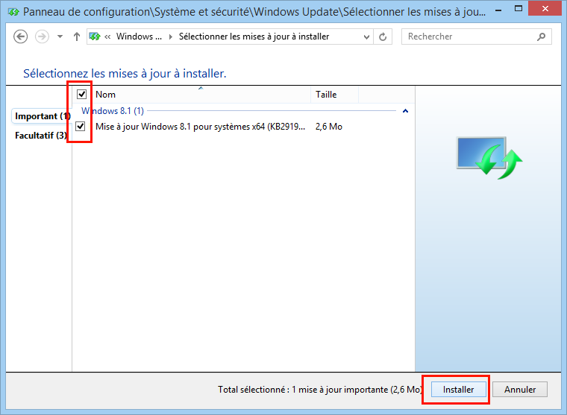
Task: Sort by the Taille column header
Action: pos(334,95)
